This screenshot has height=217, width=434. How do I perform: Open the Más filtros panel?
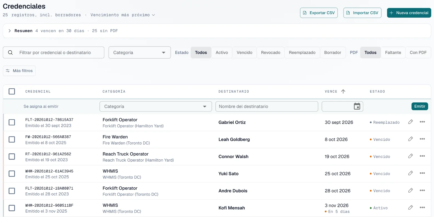click(19, 71)
